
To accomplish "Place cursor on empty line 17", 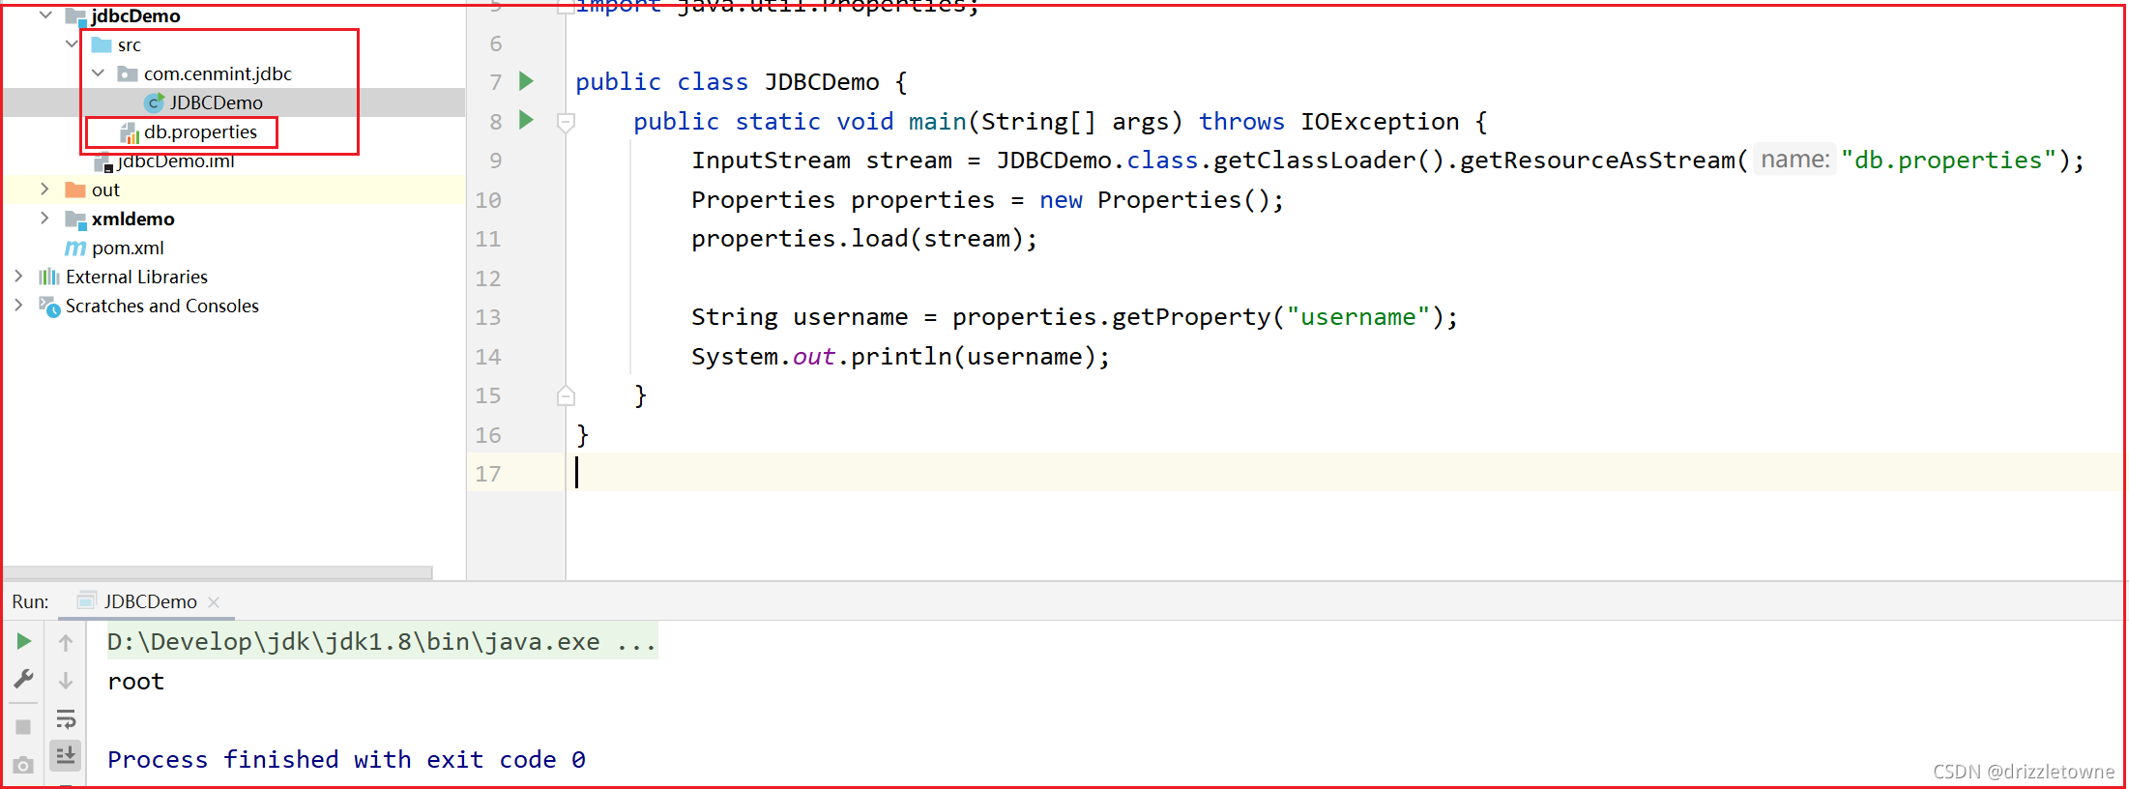I will 1344,473.
